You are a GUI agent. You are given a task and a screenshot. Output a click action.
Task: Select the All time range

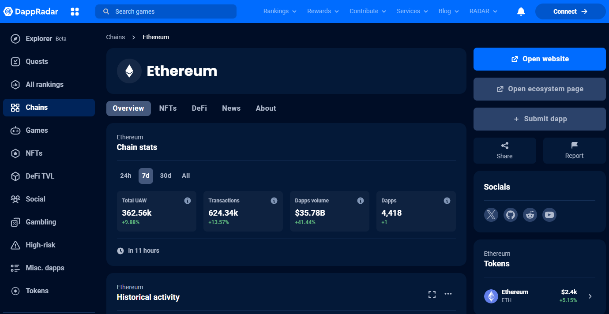click(186, 176)
